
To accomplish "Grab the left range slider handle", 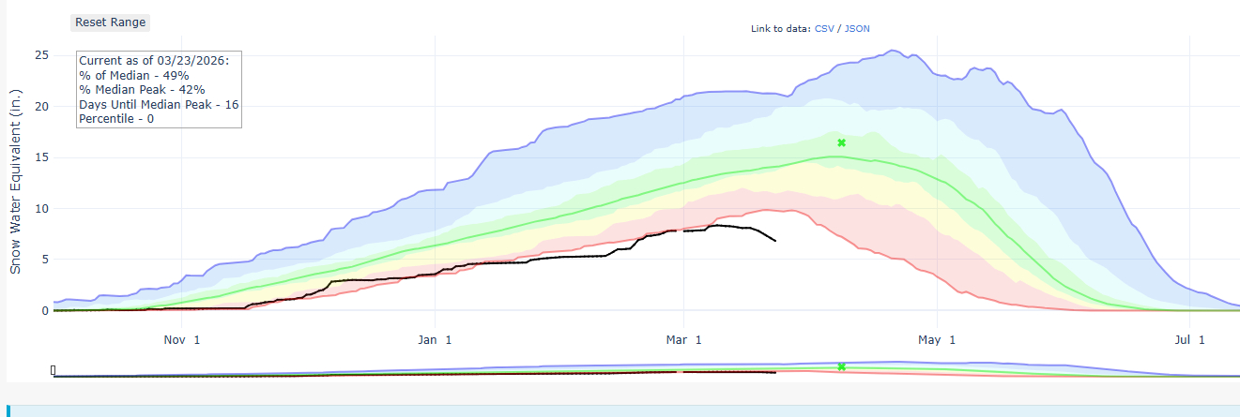I will (x=54, y=370).
